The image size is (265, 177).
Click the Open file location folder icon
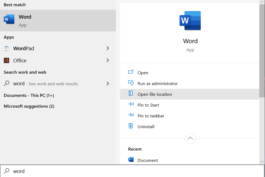point(131,93)
